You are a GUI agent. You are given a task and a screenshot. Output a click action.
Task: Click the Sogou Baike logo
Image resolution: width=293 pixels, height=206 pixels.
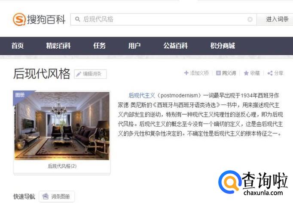(x=39, y=19)
